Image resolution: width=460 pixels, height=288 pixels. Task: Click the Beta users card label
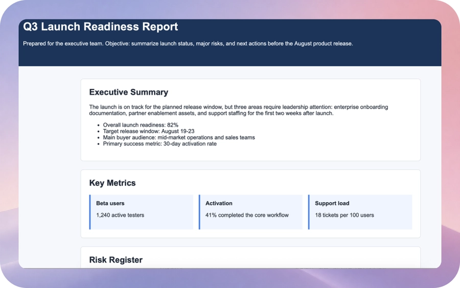pyautogui.click(x=110, y=203)
